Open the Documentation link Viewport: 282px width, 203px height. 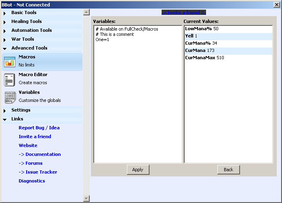click(x=40, y=155)
